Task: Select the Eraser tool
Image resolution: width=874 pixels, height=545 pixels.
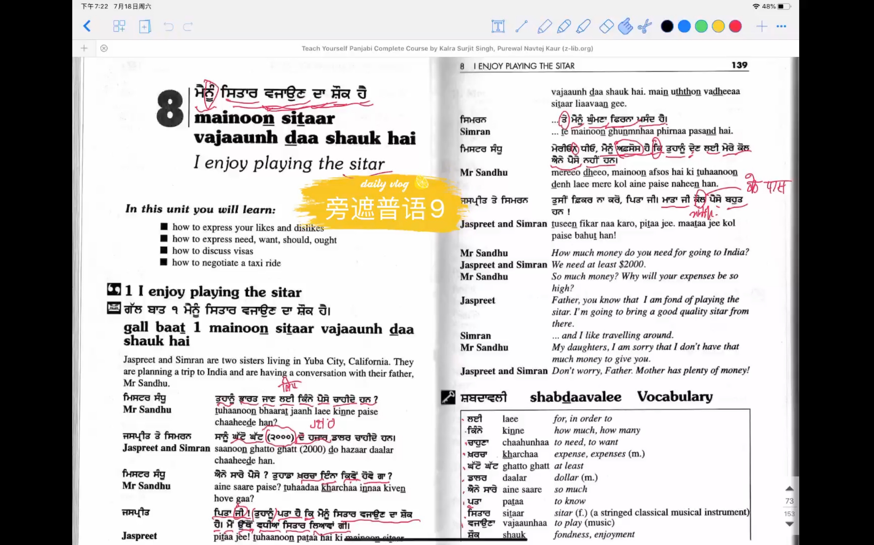Action: (x=606, y=26)
